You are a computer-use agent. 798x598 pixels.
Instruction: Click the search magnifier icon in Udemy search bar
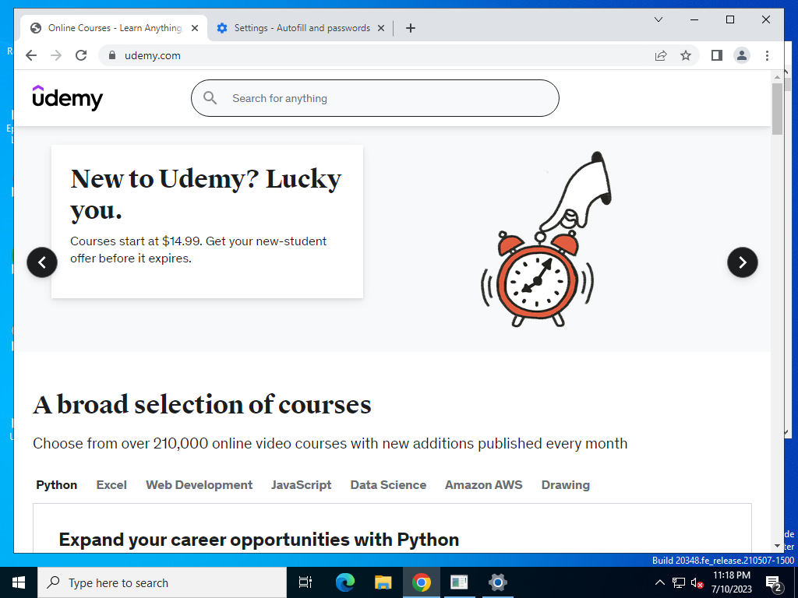pos(210,98)
